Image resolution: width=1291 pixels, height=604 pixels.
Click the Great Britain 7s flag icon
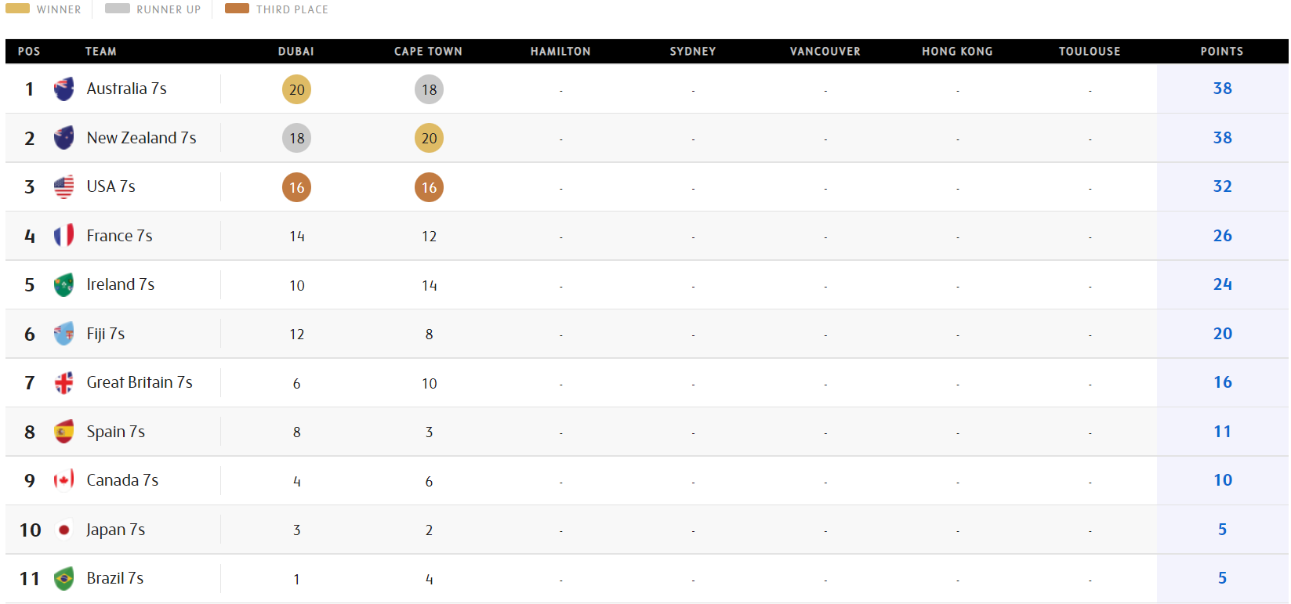63,382
